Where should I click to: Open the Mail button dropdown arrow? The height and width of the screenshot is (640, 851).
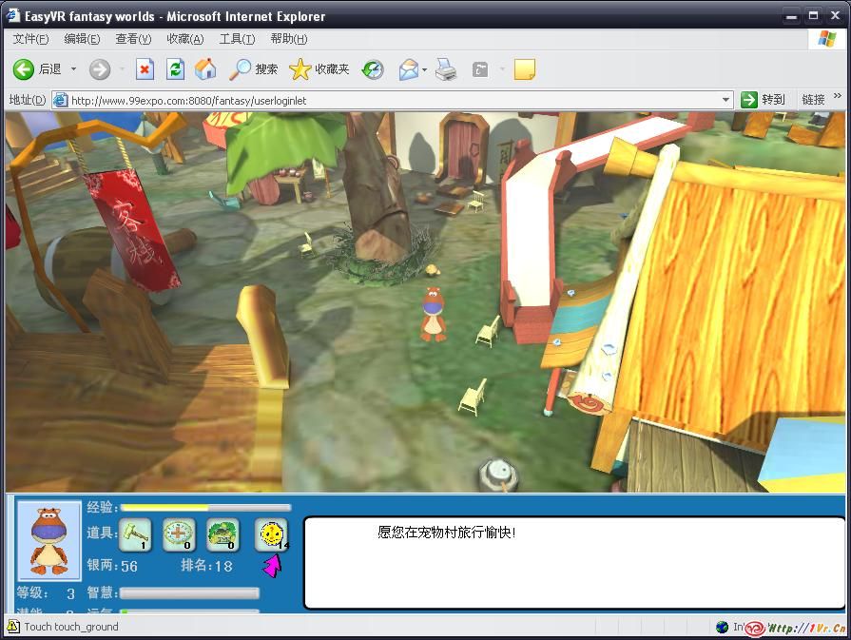425,69
